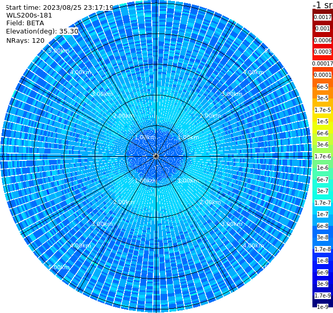Select the 3e-5 colorbar value
Image resolution: width=333 pixels, height=313 pixels.
323,98
